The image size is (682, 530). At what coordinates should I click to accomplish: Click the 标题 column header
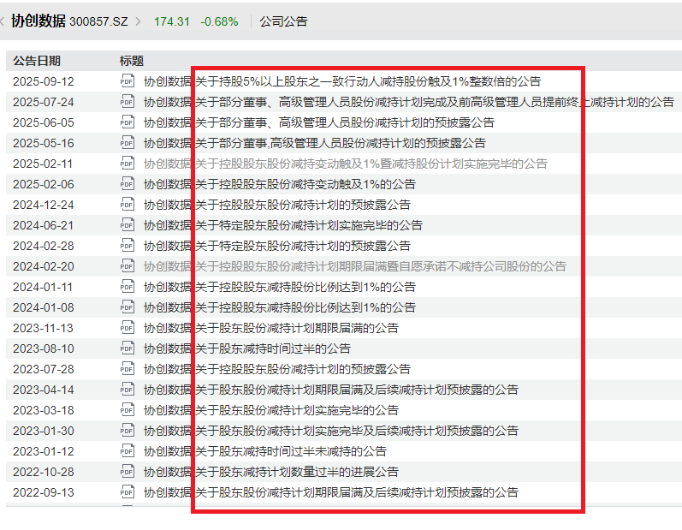tap(132, 61)
